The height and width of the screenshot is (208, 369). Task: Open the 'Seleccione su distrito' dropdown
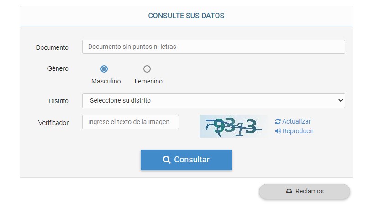coord(213,100)
